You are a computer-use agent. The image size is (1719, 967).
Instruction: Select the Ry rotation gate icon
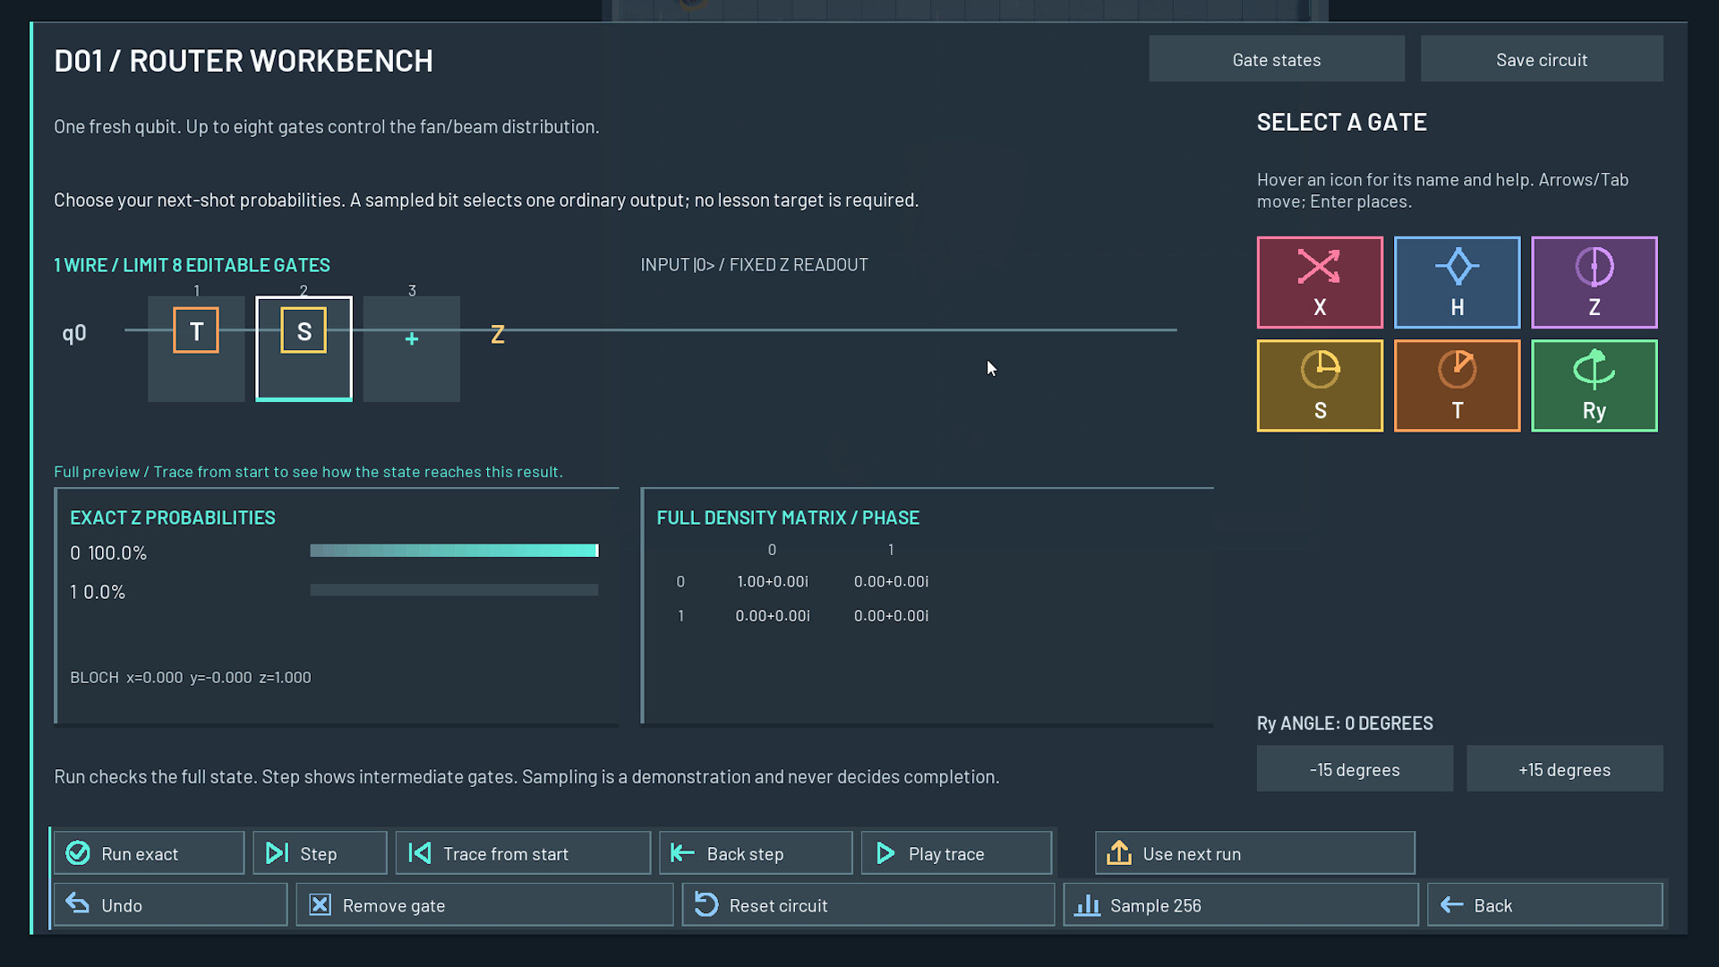(x=1594, y=386)
